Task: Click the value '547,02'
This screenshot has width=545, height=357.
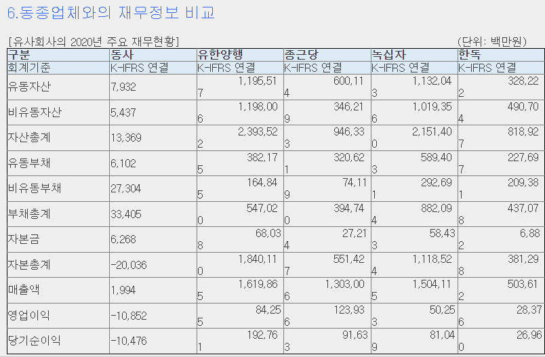Action: point(262,209)
